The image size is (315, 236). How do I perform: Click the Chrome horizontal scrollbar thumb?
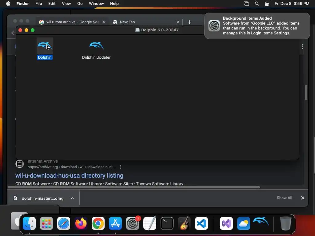pos(134,187)
